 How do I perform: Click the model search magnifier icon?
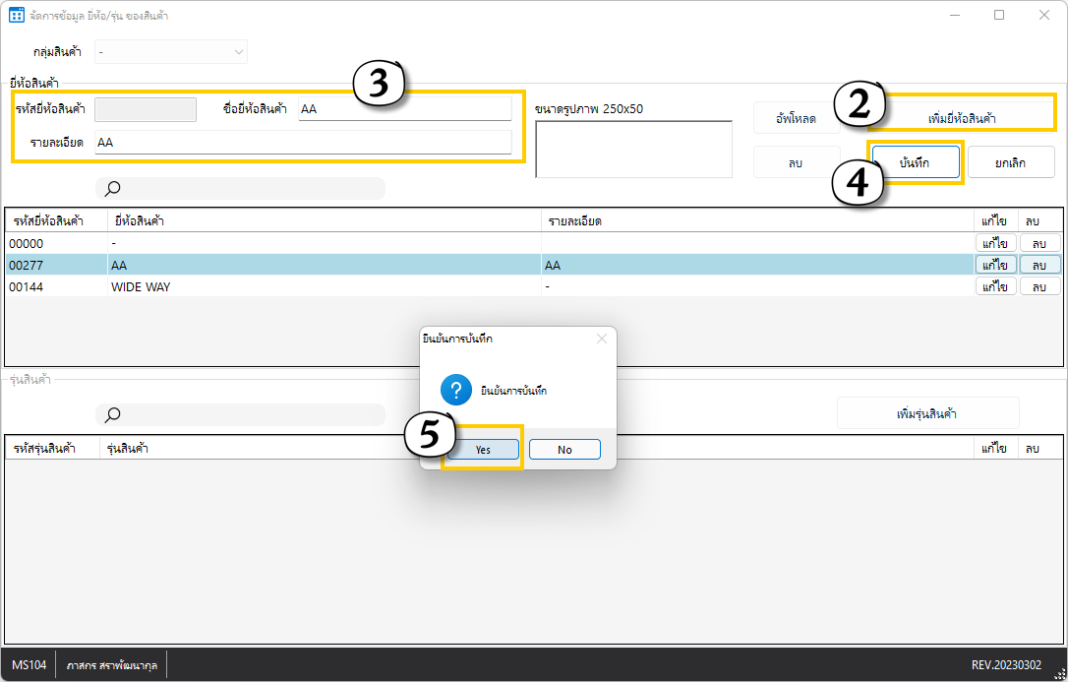click(x=113, y=415)
